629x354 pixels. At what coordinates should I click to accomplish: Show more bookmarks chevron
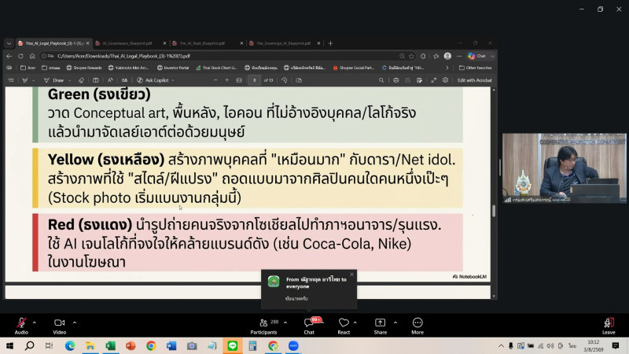[x=447, y=68]
